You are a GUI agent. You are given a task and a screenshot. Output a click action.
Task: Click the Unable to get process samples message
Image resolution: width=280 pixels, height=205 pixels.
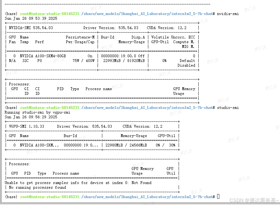click(x=78, y=183)
